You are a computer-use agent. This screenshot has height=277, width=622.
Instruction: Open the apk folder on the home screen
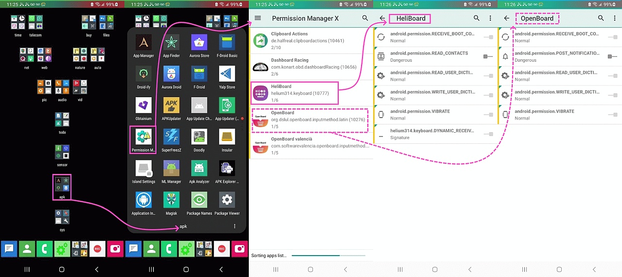(62, 184)
